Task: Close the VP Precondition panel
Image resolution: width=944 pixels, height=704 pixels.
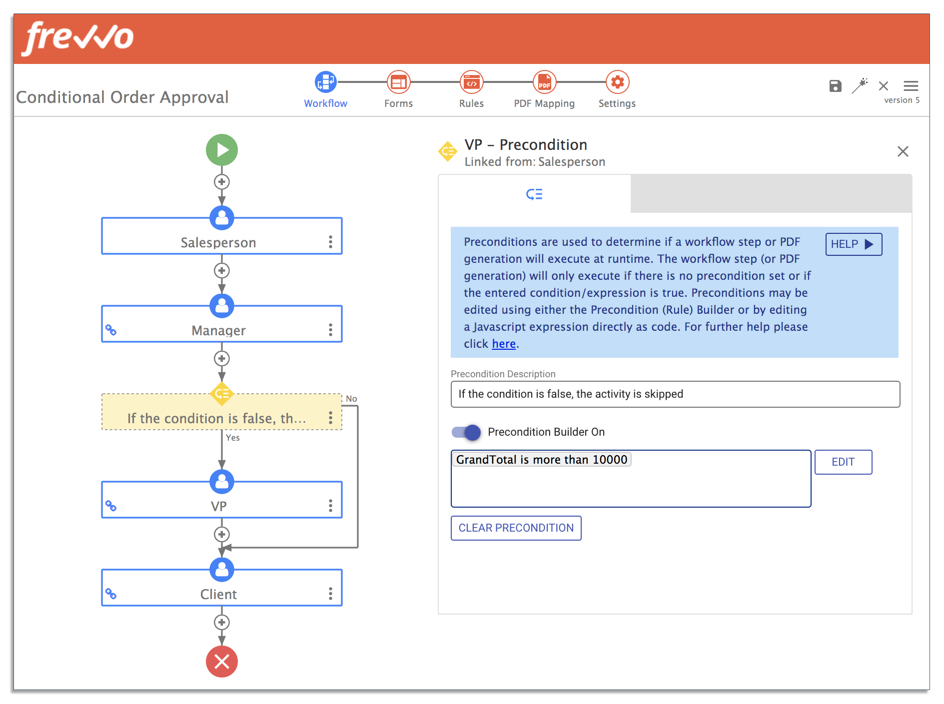Action: coord(903,151)
